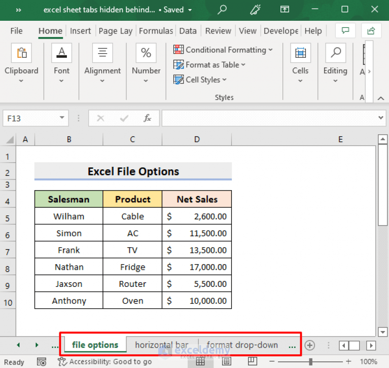Collapse the ribbon with caret
389x368 pixels.
[381, 98]
